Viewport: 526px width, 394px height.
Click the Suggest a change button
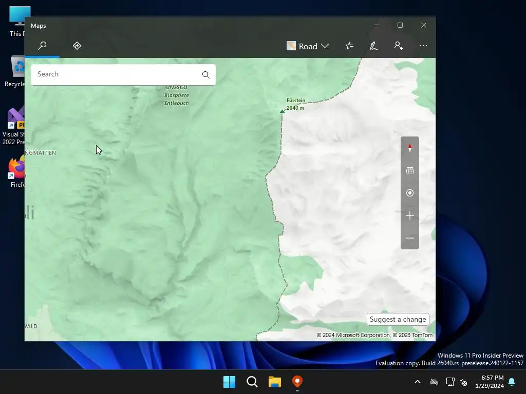tap(398, 319)
